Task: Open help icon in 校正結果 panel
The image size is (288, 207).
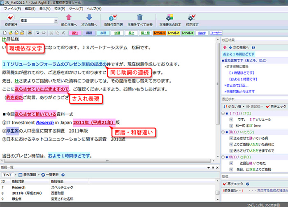Action: tap(253, 48)
